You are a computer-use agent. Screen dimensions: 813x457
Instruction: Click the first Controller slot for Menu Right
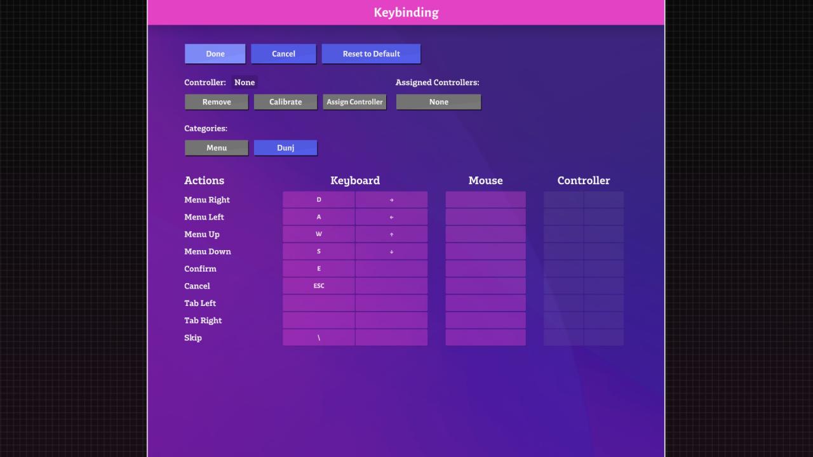(x=563, y=200)
